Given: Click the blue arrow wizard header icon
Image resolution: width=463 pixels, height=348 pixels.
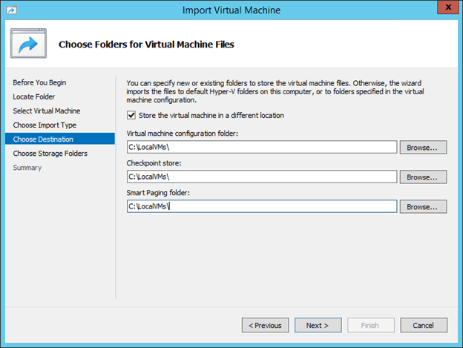Looking at the screenshot, I should (29, 44).
